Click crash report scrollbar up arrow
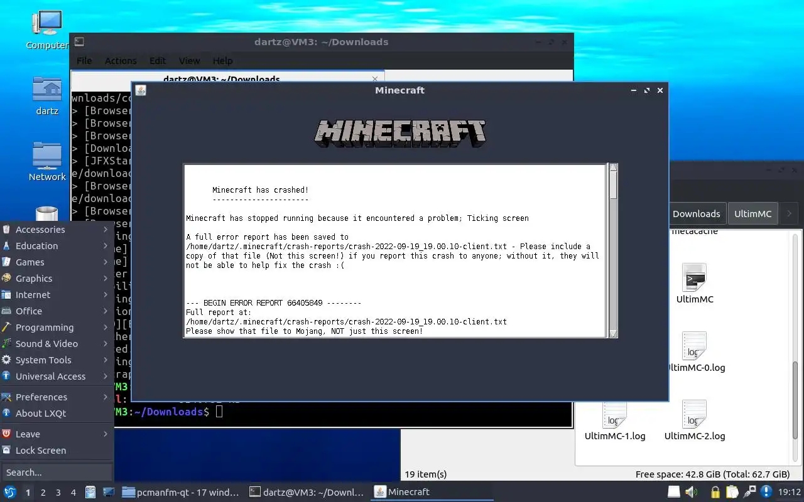 click(613, 168)
